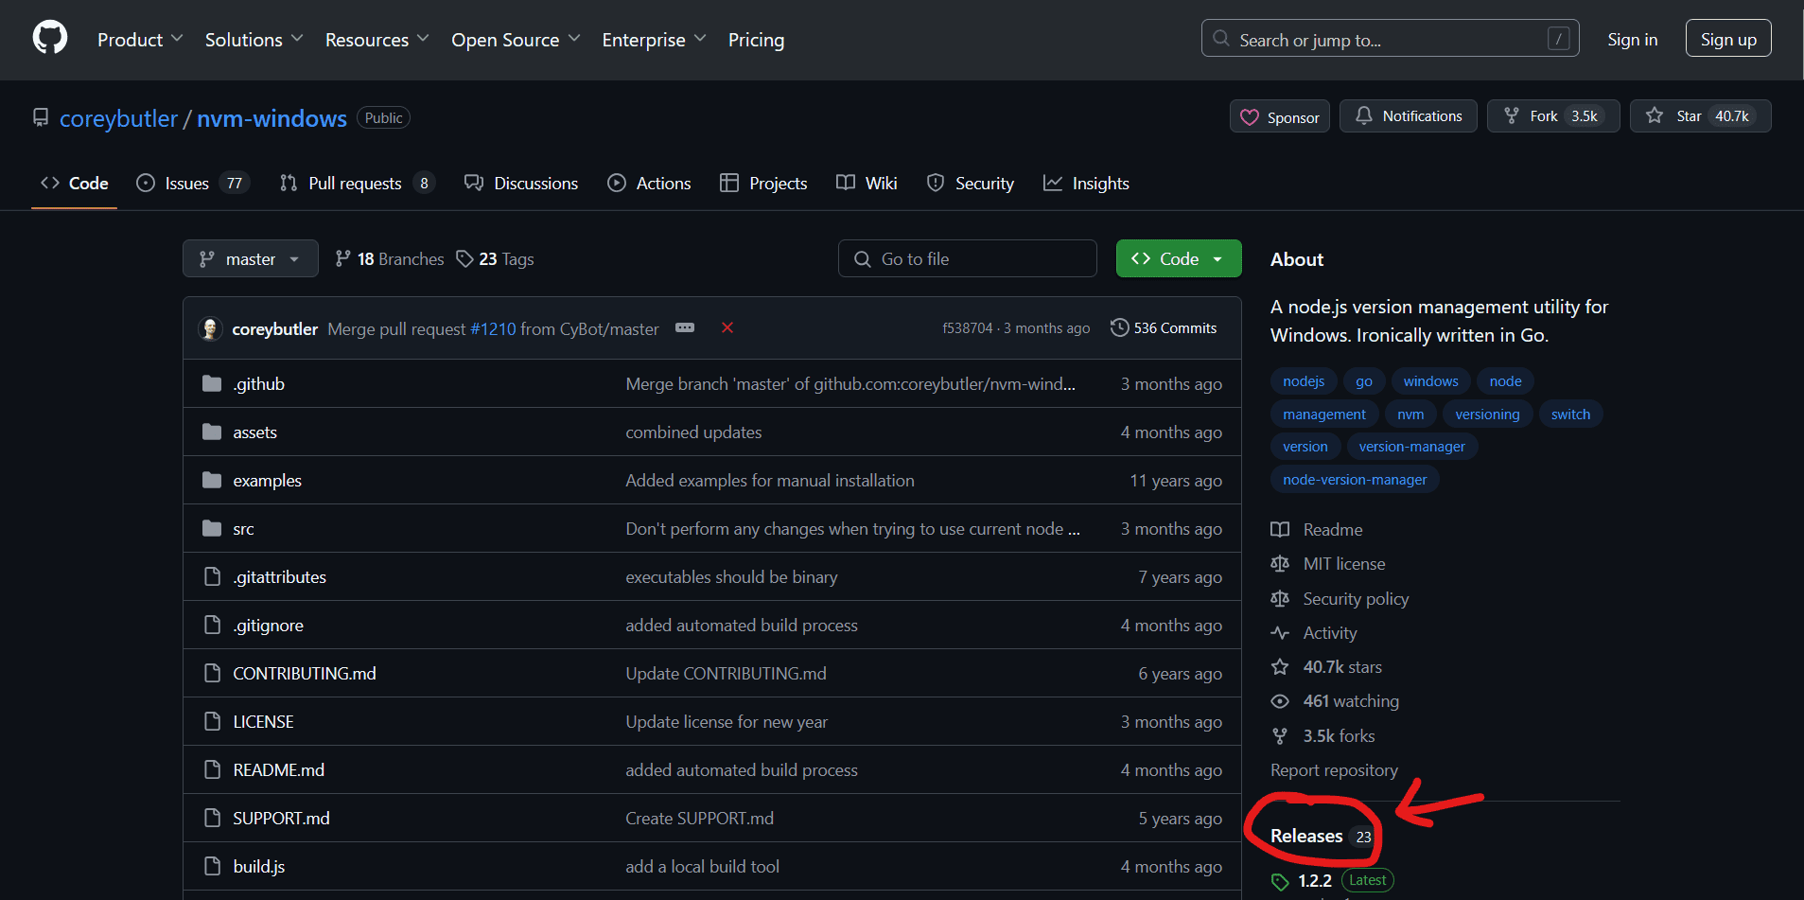Click the nodejs topic tag
Screen dimensions: 1804x900
tap(1304, 380)
